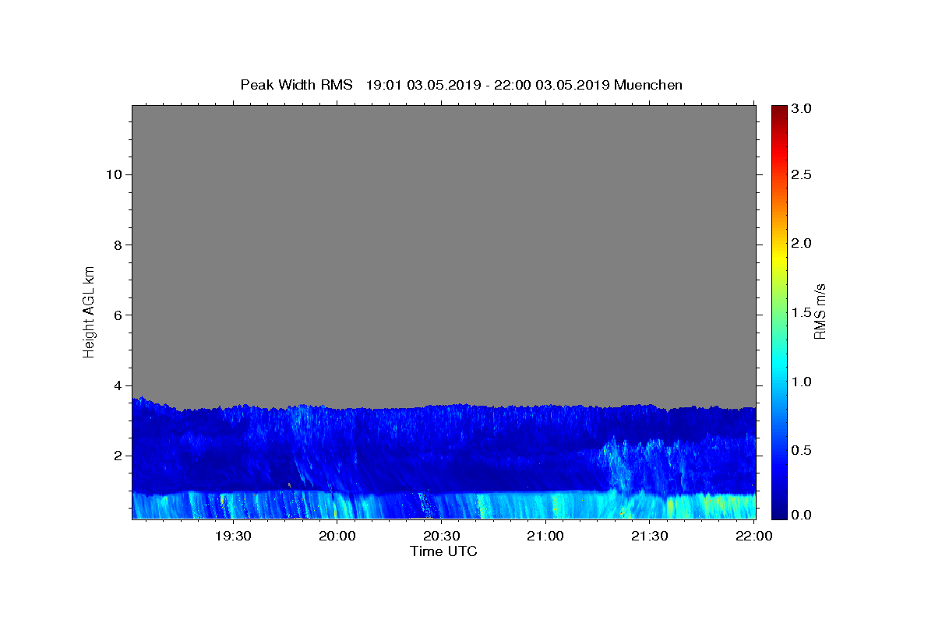Click the height axis label 8

[117, 245]
